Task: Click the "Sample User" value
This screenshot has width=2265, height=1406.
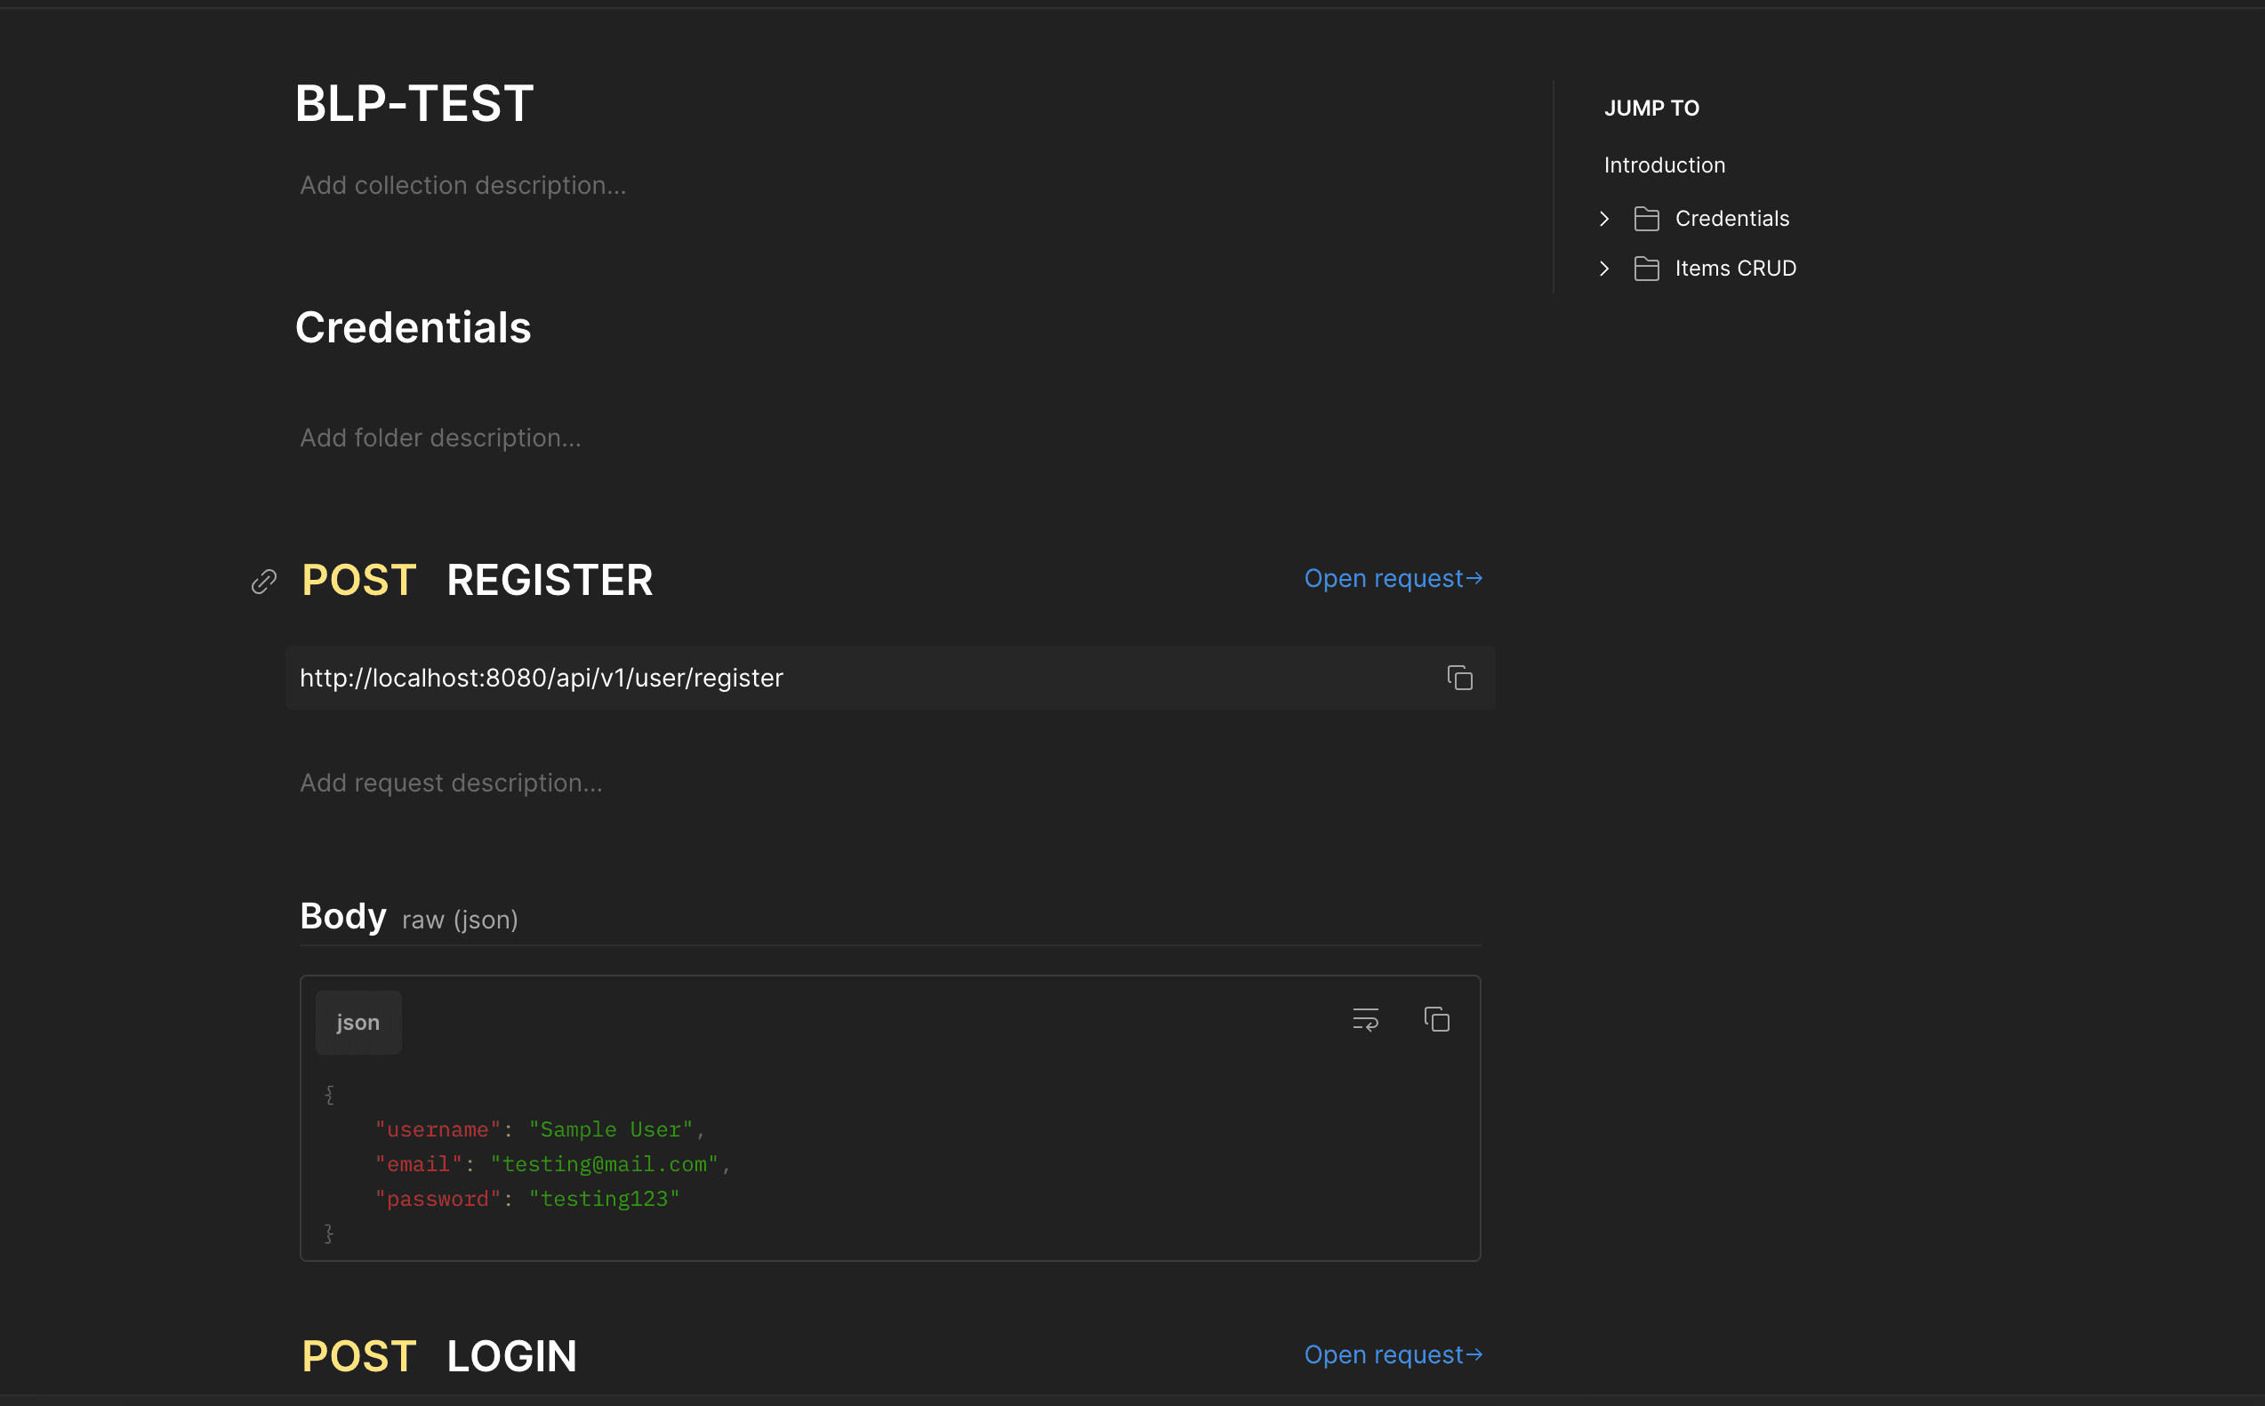Action: (x=611, y=1129)
